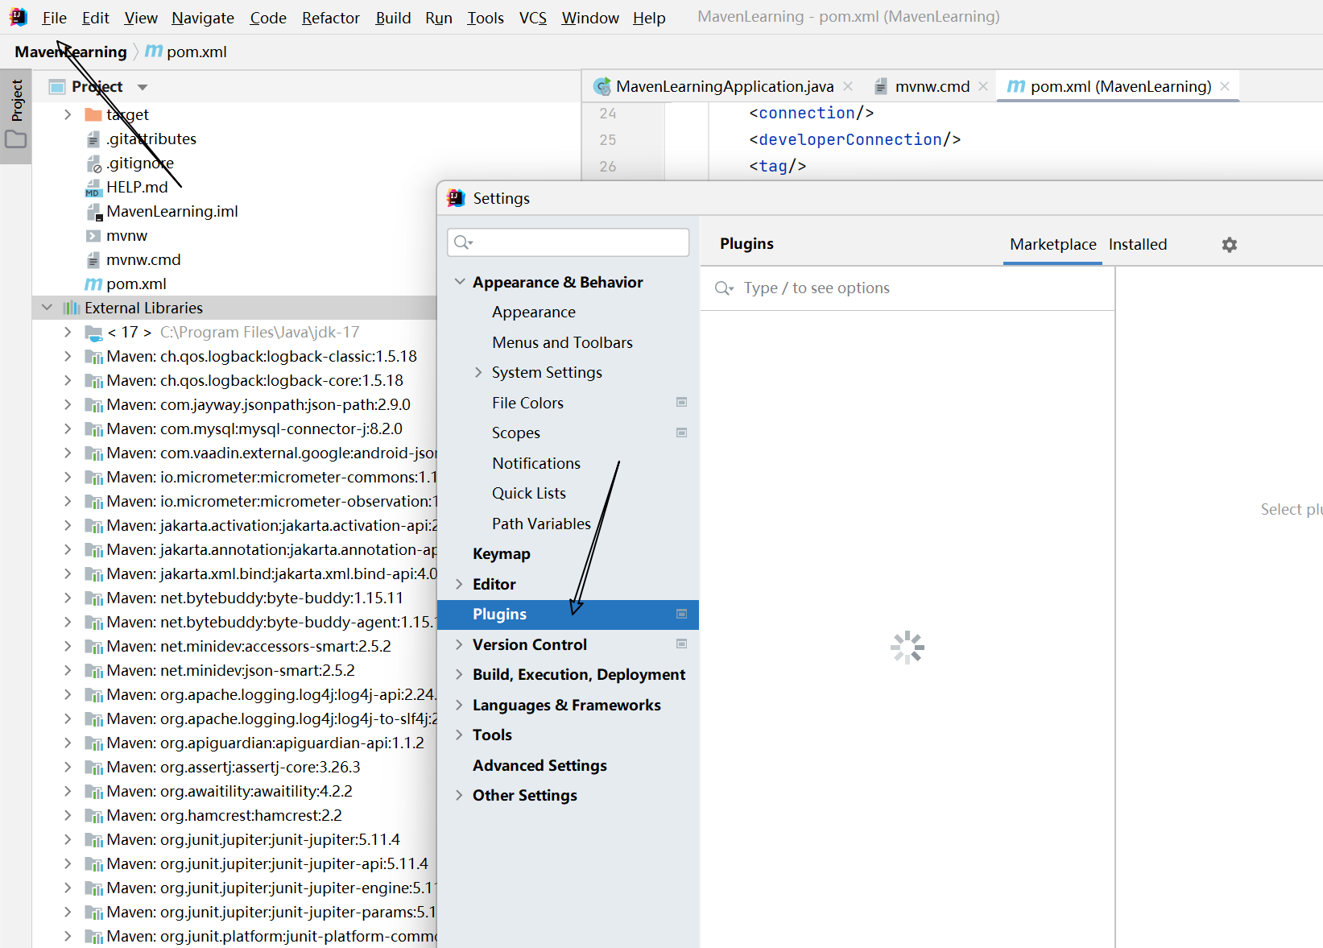Switch to the Installed plugins tab

click(1137, 244)
